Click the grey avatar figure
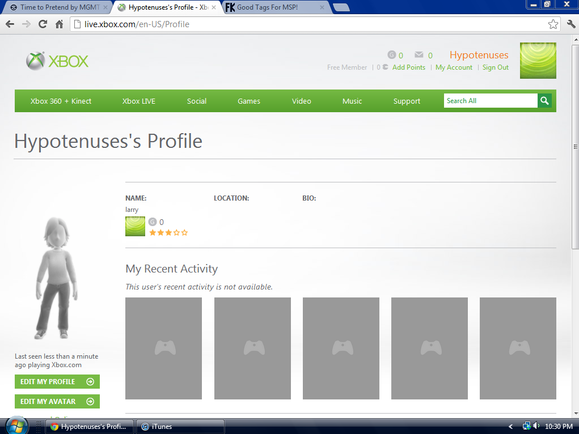This screenshot has height=434, width=579. [x=56, y=278]
